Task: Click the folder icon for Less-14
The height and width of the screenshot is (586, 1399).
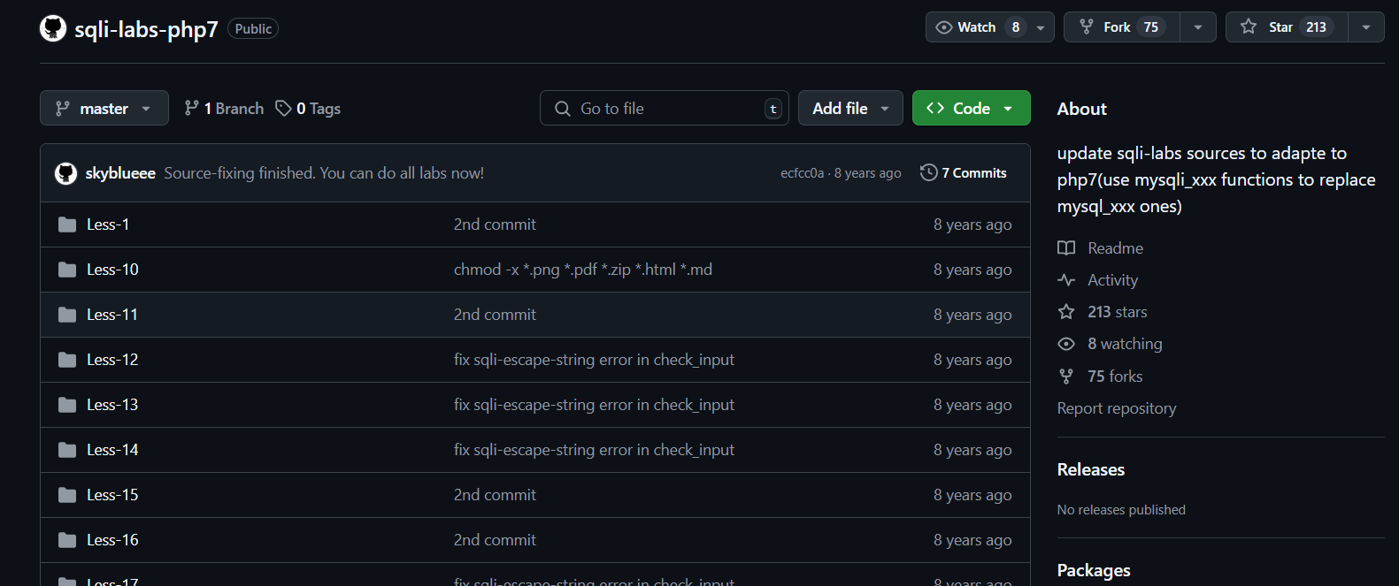Action: 67,450
